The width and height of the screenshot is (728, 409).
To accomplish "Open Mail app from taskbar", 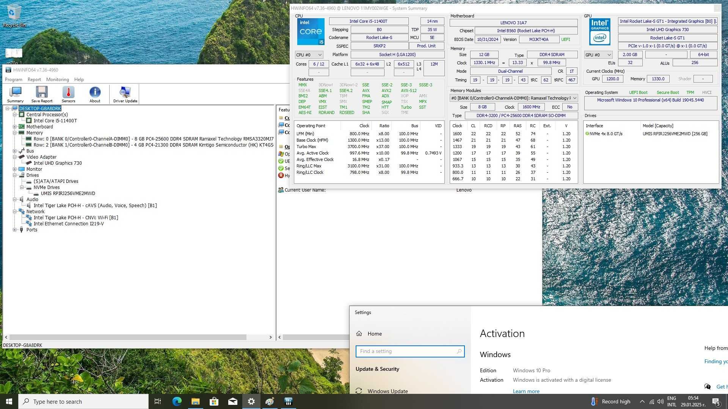I will tap(232, 401).
